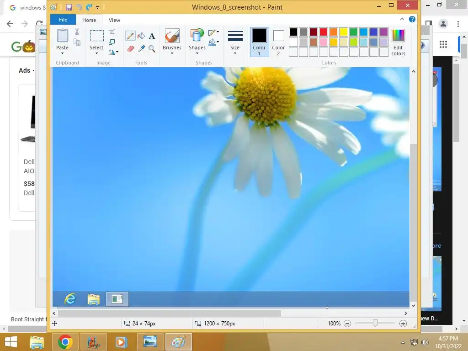Click Chrome profile avatar button
Image resolution: width=468 pixels, height=351 pixels.
443,24
